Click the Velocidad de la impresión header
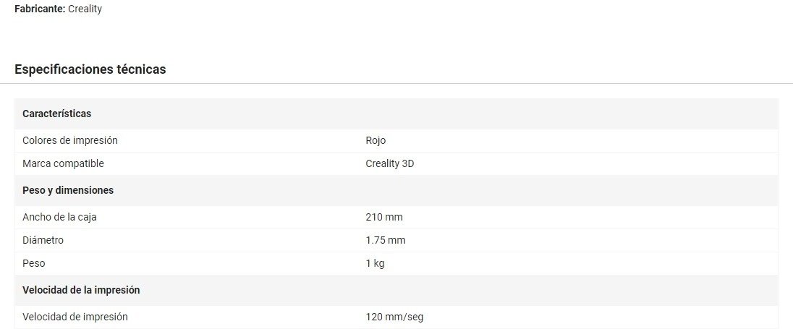This screenshot has width=793, height=329. coord(81,290)
